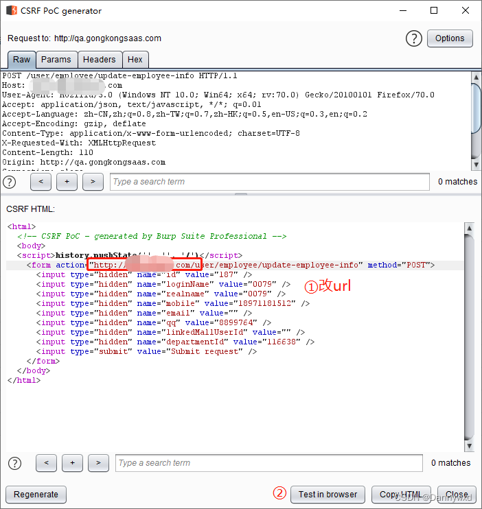This screenshot has height=509, width=482.
Task: Click the POST request line in Raw view
Action: (119, 76)
